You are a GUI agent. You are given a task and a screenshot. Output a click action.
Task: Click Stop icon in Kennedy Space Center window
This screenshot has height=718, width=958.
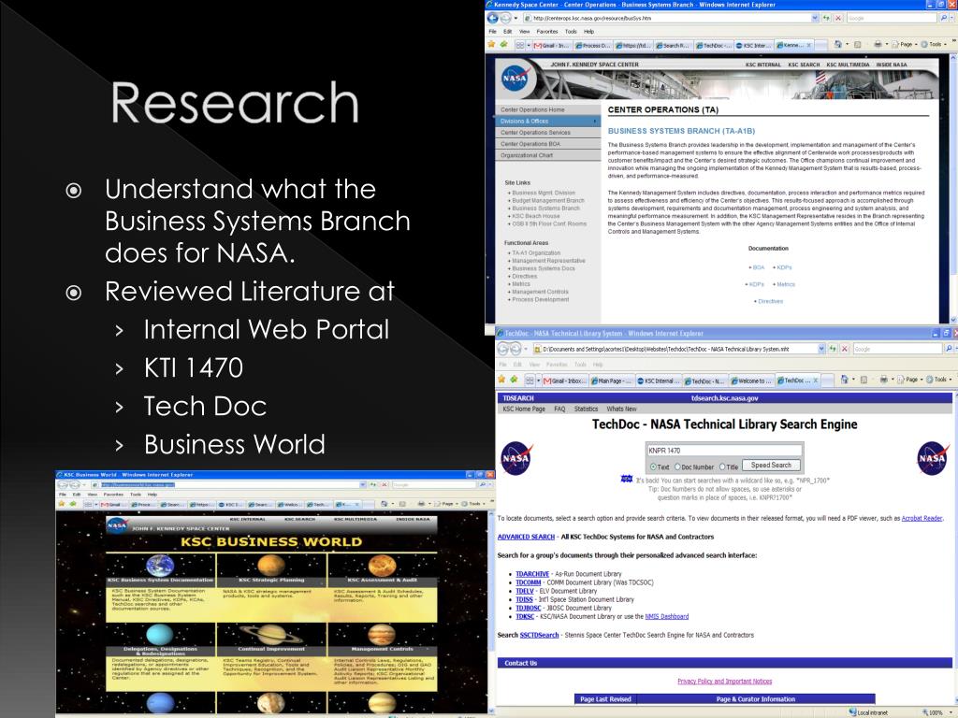838,19
